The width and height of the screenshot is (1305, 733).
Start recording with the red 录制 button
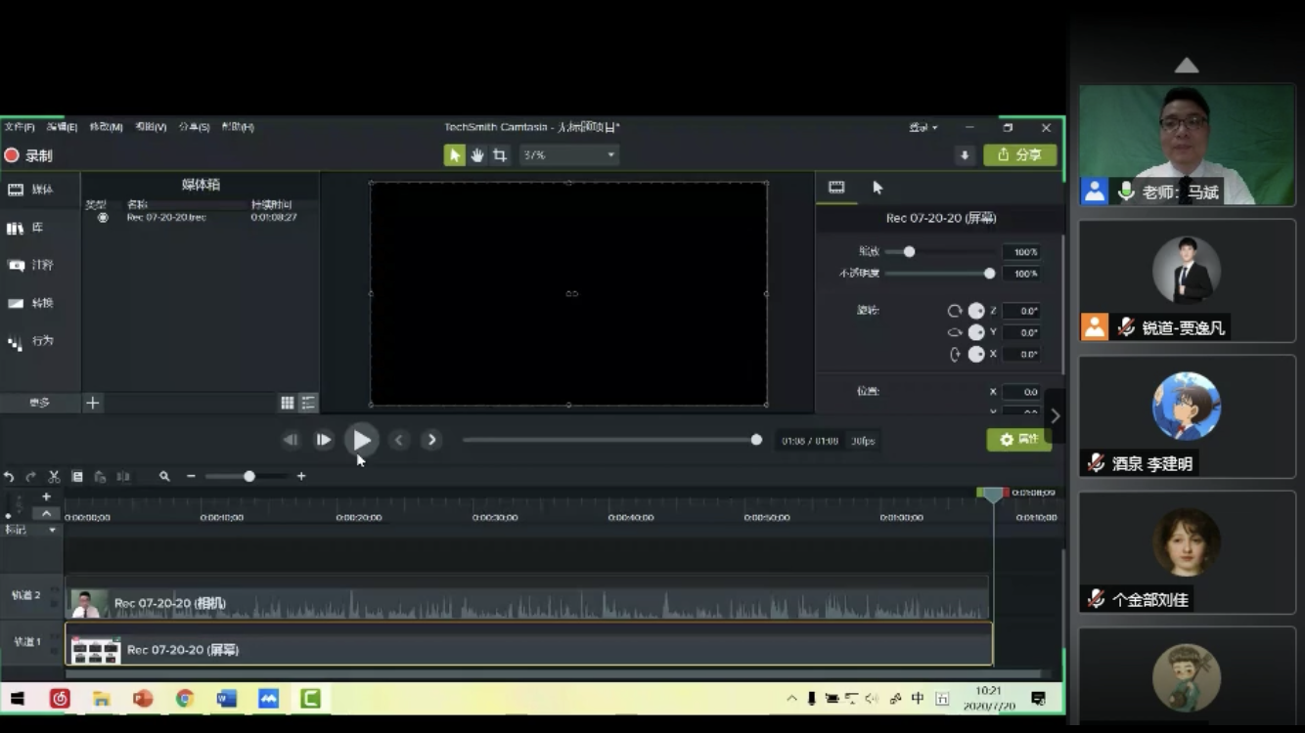(x=28, y=155)
